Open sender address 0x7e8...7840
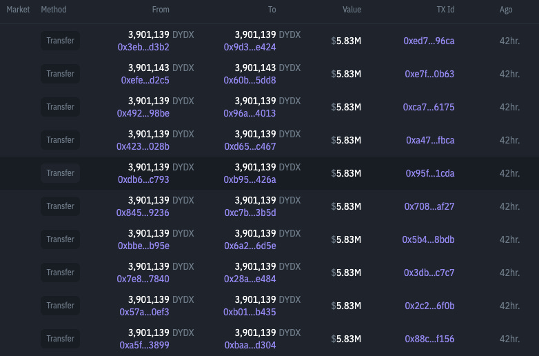This screenshot has width=539, height=356. point(143,279)
